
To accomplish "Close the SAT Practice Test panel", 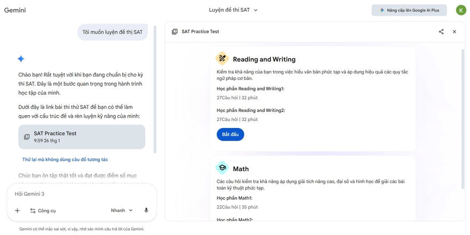I will pyautogui.click(x=455, y=31).
